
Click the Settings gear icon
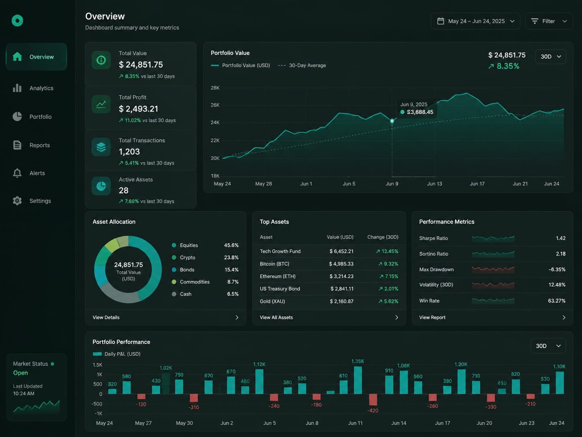coord(17,200)
